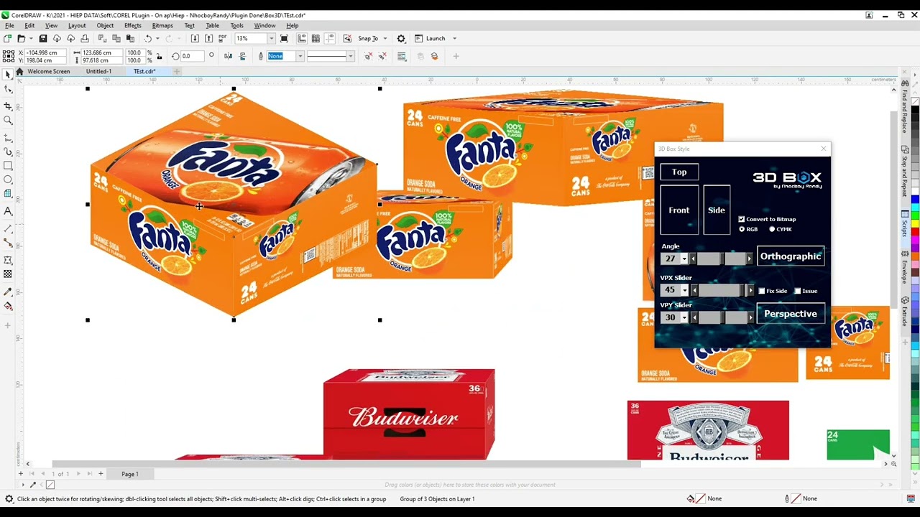Image resolution: width=920 pixels, height=517 pixels.
Task: Select the Rectangle tool
Action: click(8, 166)
